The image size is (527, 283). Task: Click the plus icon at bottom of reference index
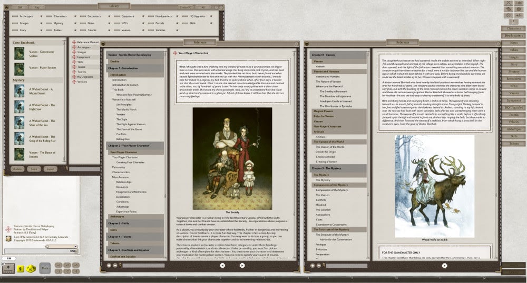point(109,266)
